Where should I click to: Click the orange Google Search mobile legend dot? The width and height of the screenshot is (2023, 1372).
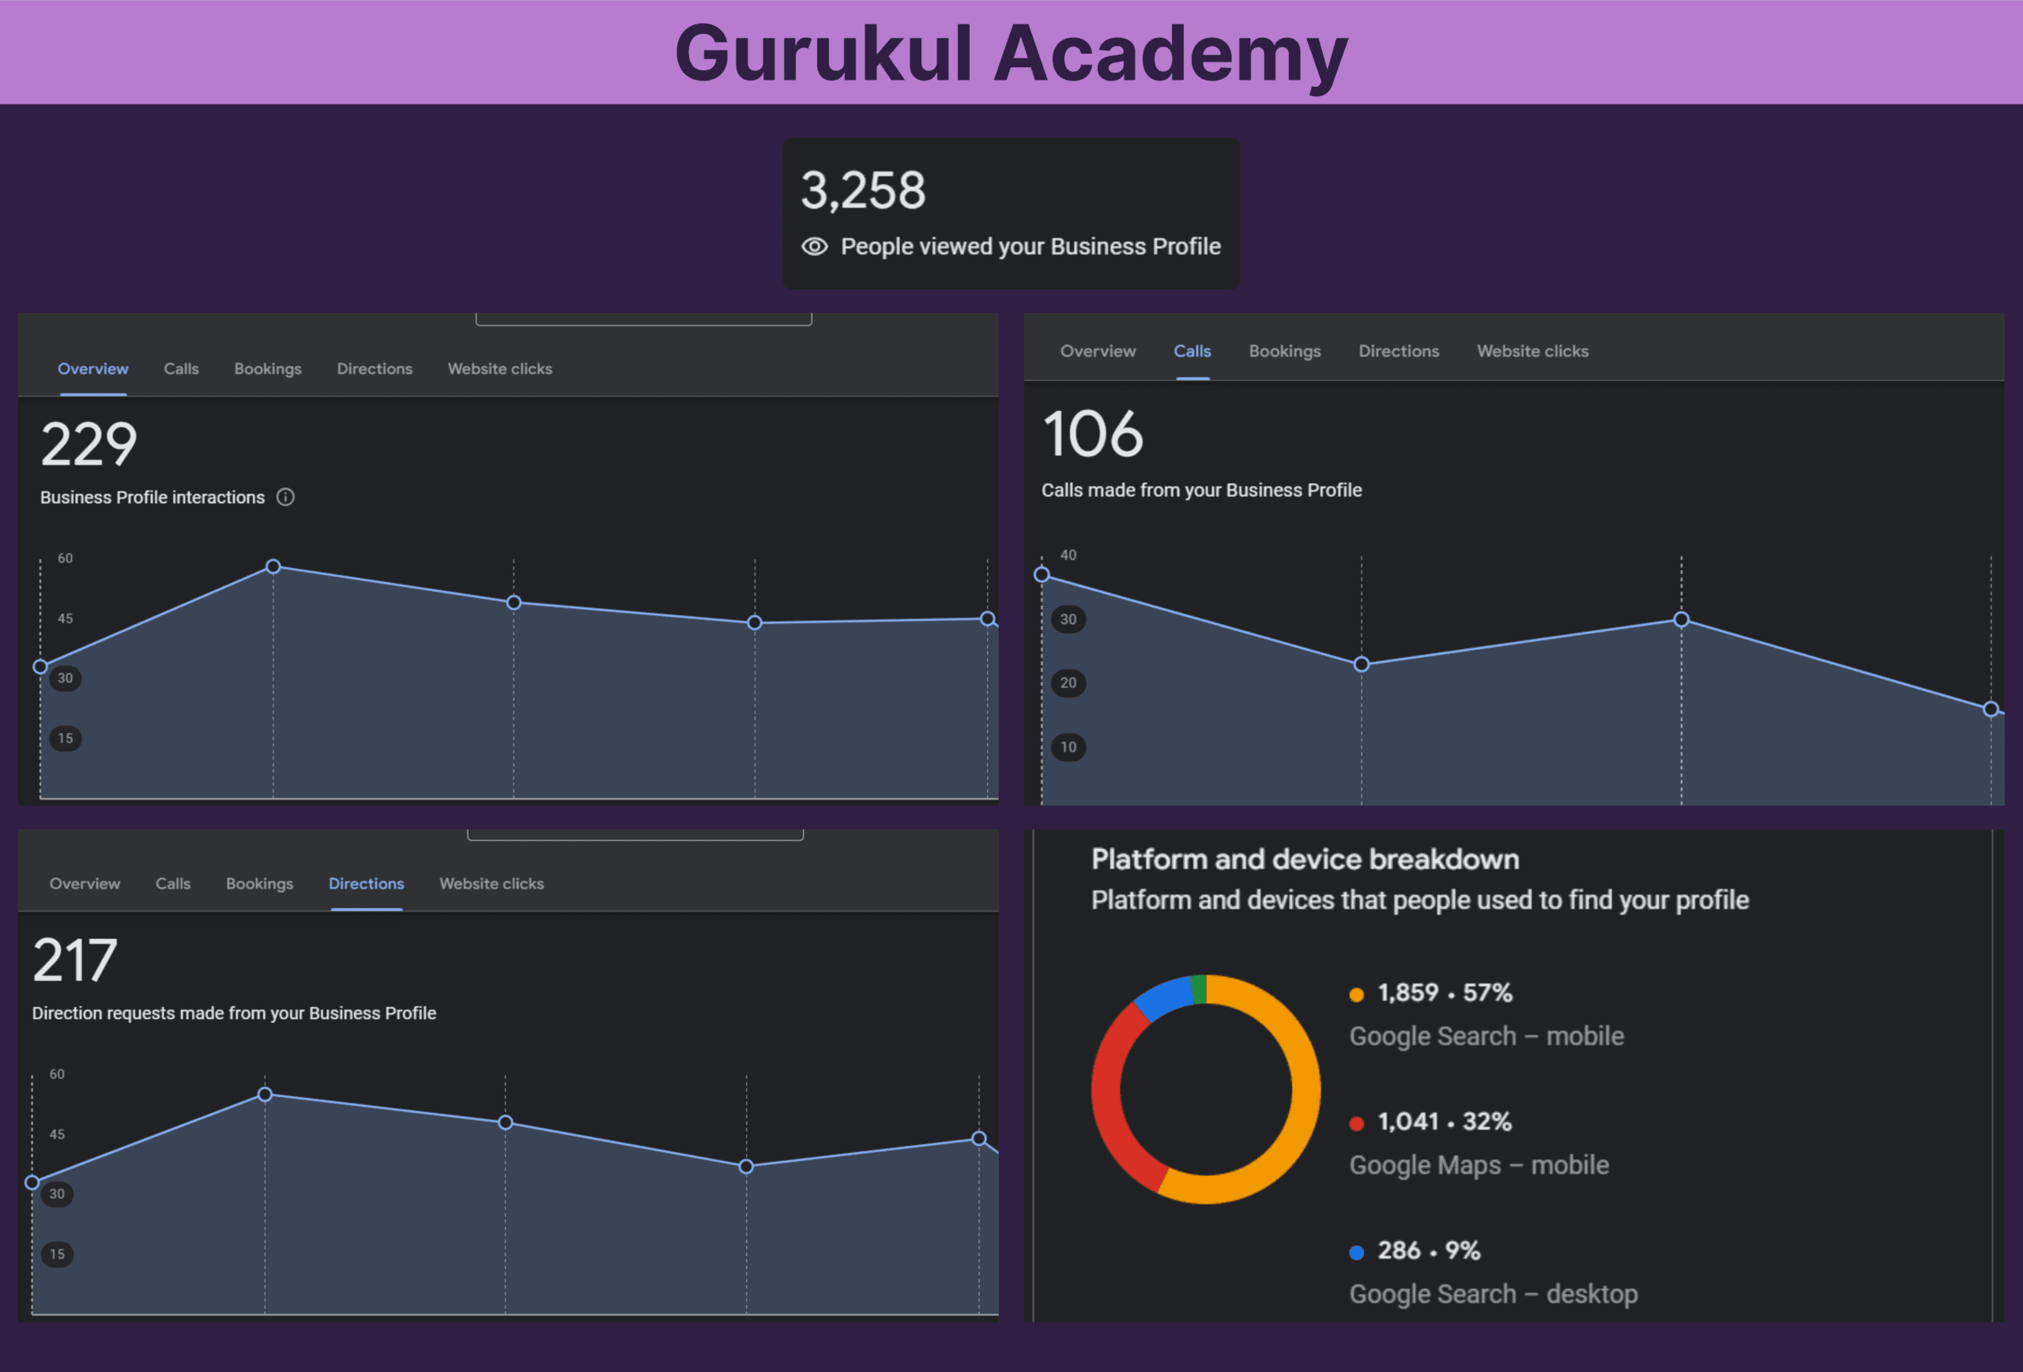[x=1356, y=994]
